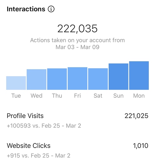
Task: Click the 222,035 total interactions number
Action: tap(77, 29)
